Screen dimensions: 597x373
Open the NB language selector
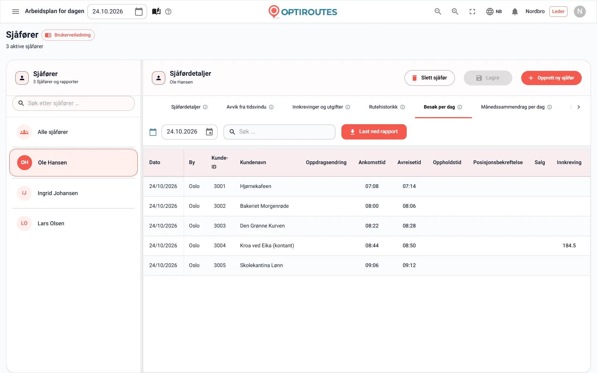click(494, 12)
